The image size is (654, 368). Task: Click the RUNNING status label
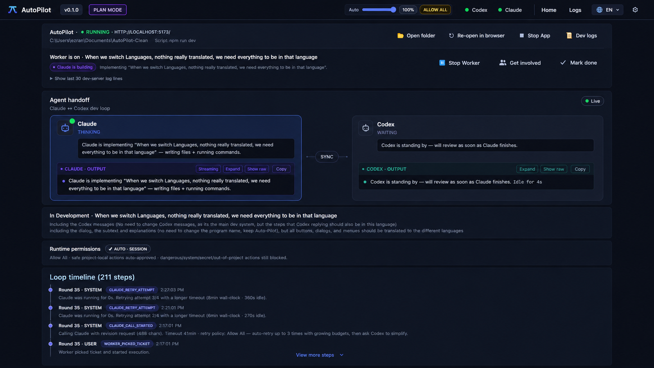97,32
